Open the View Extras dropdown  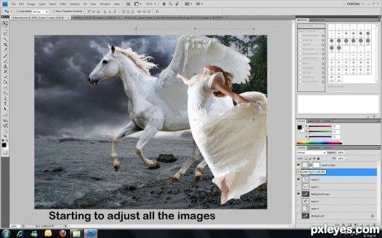[138, 4]
